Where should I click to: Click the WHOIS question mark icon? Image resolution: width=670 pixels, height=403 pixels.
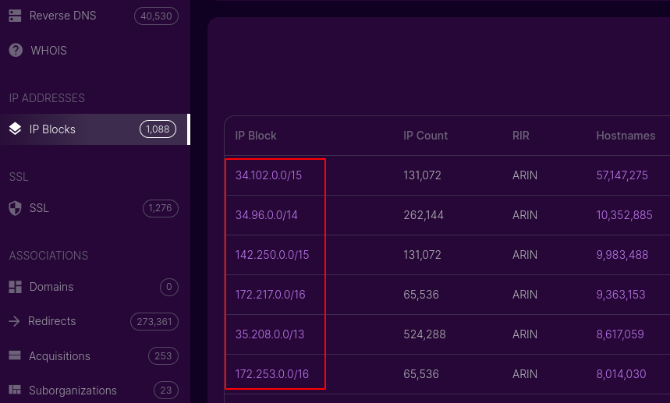pyautogui.click(x=16, y=51)
